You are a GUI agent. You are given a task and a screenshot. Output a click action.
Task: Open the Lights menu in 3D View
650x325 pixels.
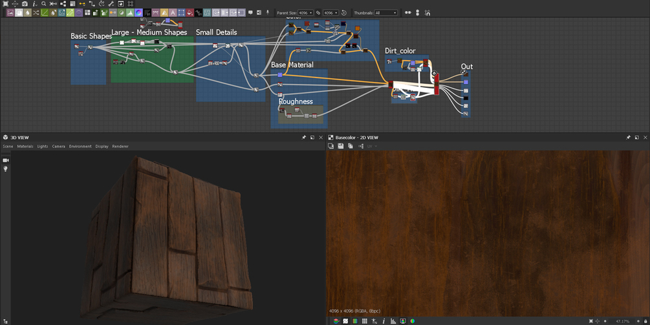point(42,146)
